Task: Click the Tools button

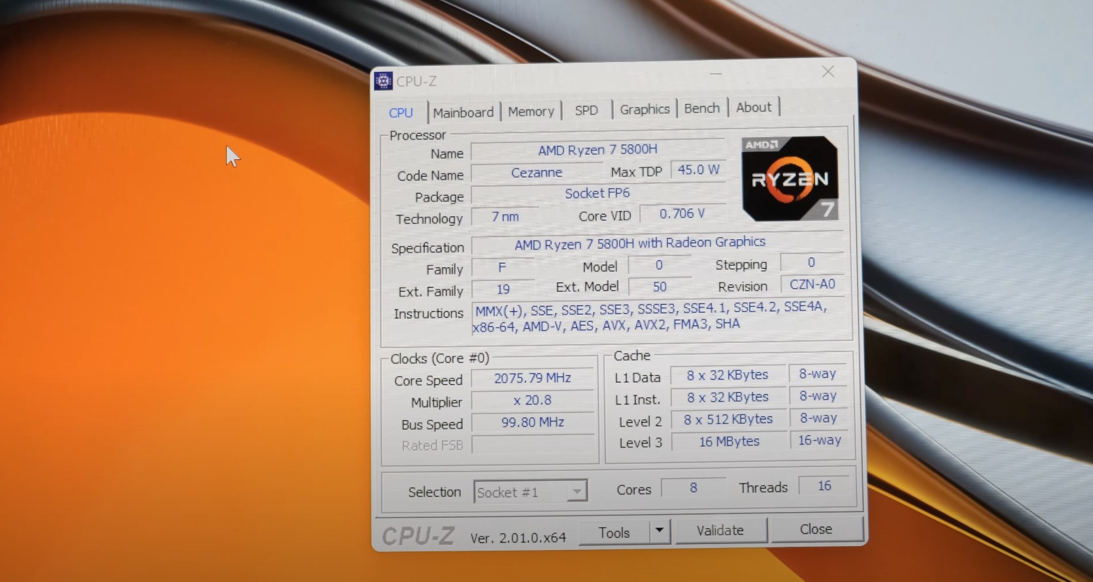Action: click(614, 532)
